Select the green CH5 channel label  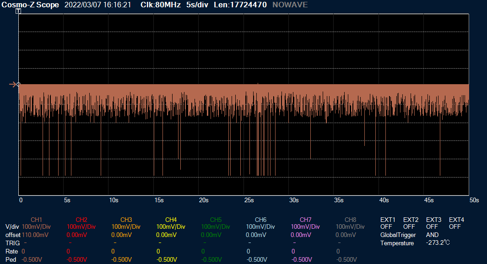point(216,220)
